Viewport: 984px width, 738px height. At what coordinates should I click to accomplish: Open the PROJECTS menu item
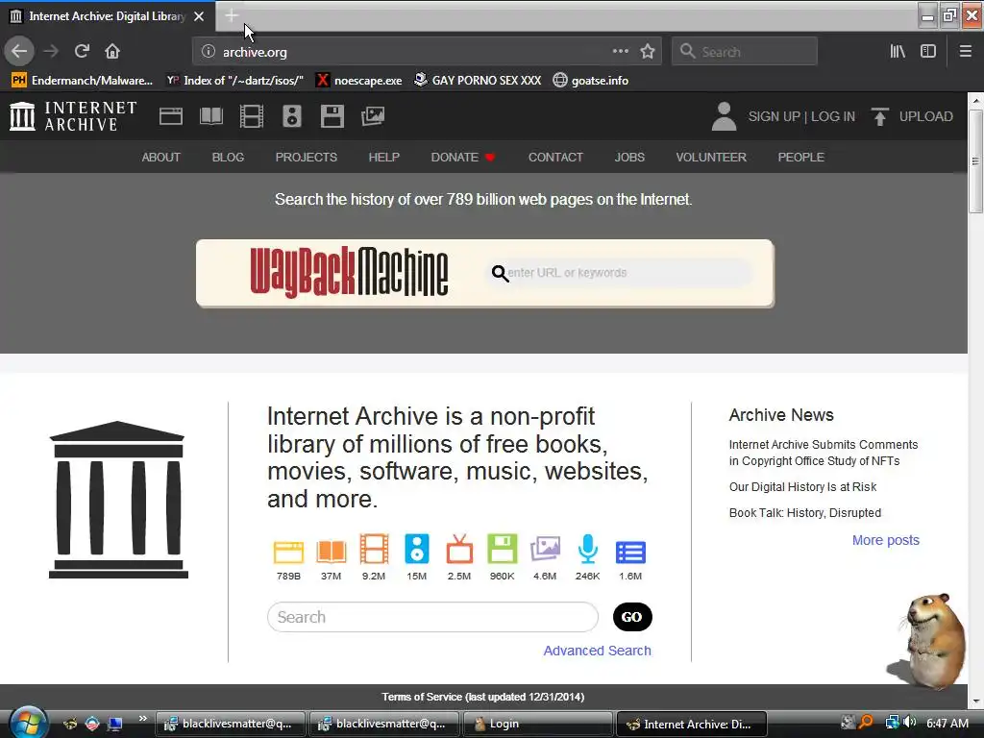307,158
